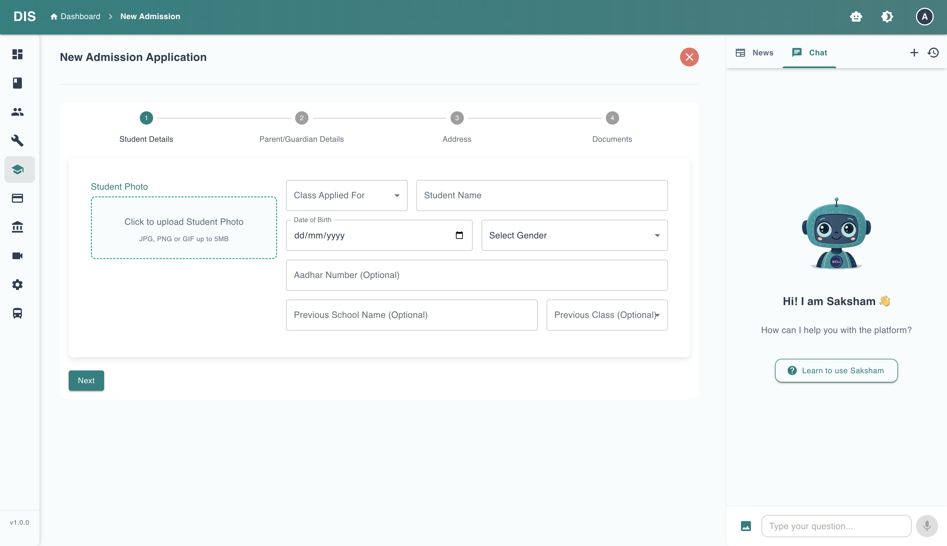Screen dimensions: 947x546
Task: Click the Student Name input field
Action: (542, 195)
